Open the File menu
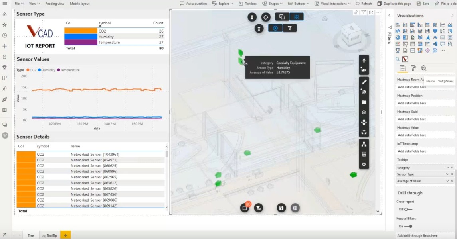 pos(19,4)
